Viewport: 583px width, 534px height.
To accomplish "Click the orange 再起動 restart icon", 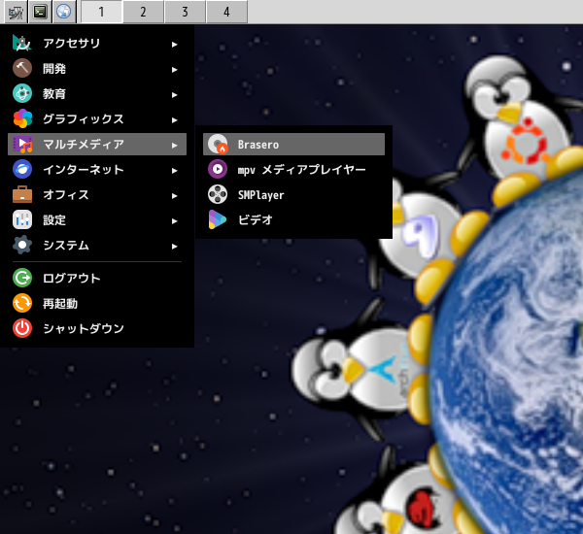I will [x=22, y=303].
